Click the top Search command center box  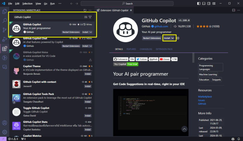127,3
